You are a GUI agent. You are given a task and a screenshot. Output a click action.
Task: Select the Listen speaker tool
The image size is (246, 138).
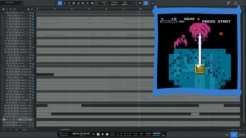click(x=92, y=3)
